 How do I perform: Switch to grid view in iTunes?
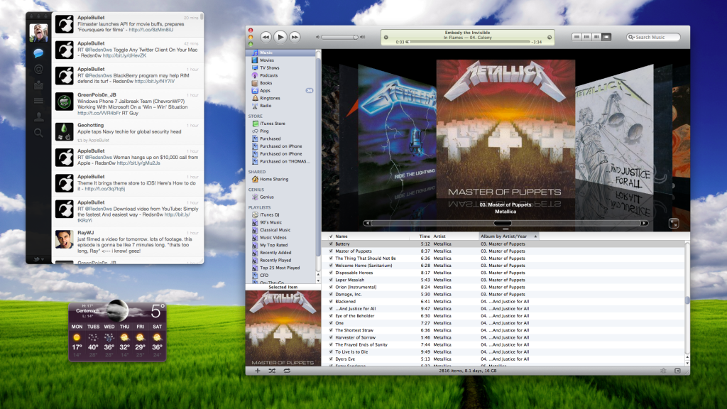coord(596,37)
